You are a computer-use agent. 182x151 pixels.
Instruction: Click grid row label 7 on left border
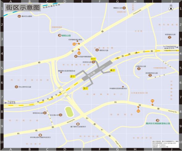coord(2,97)
